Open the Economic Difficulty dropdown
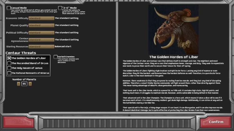 click(x=41, y=18)
